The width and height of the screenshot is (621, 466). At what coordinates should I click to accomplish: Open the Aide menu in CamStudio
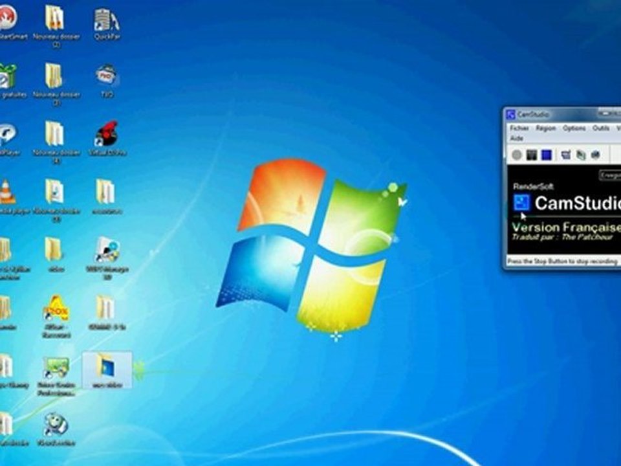click(x=516, y=139)
